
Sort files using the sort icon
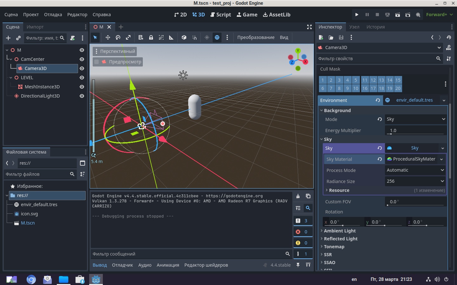[x=83, y=174]
